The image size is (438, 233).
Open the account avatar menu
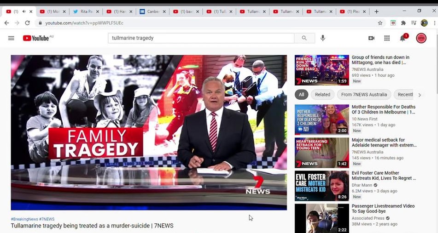[x=421, y=38]
